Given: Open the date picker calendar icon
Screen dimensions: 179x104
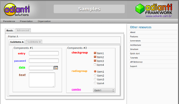Looking at the screenshot, I should [56, 68].
